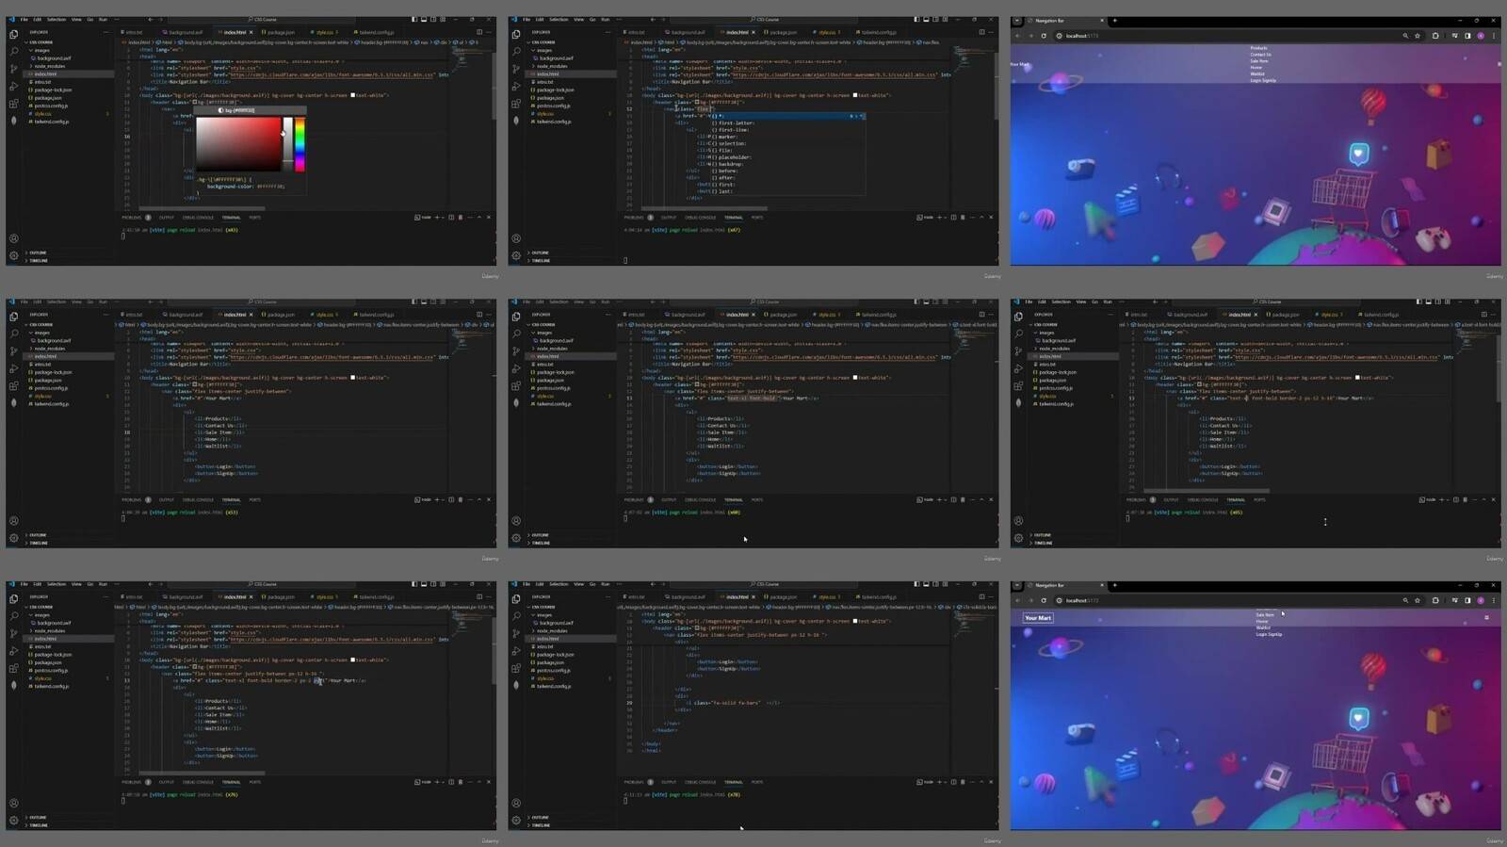Click the hue slider in the color picker
The height and width of the screenshot is (847, 1507).
coord(300,144)
